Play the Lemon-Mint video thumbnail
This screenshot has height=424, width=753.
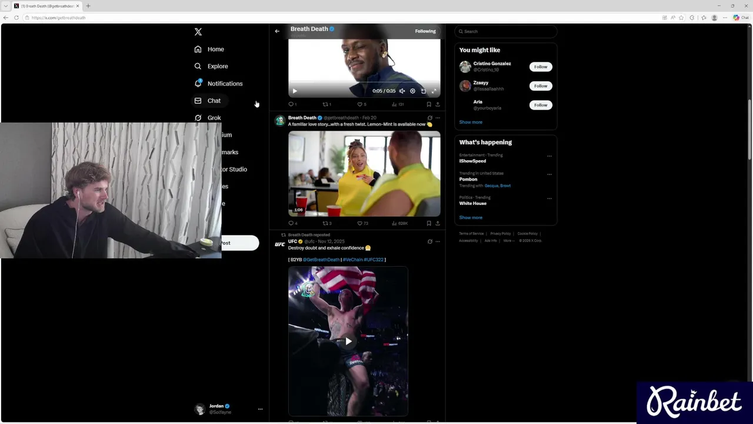[x=364, y=174]
